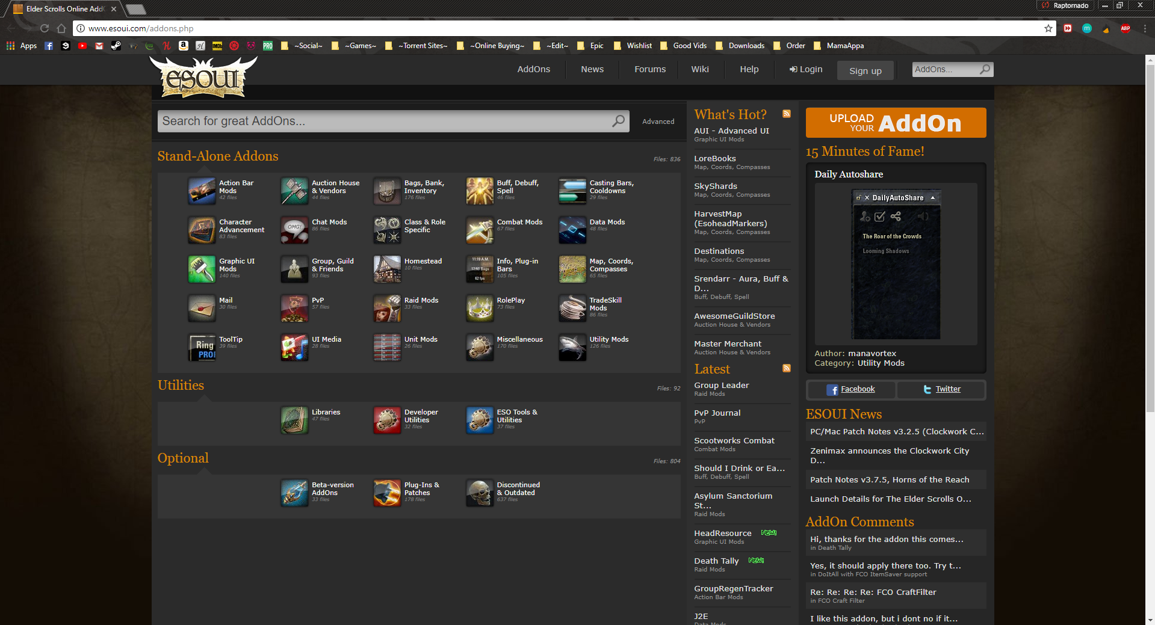Open the Class & Role Specific icon
Image resolution: width=1155 pixels, height=625 pixels.
[x=387, y=230]
